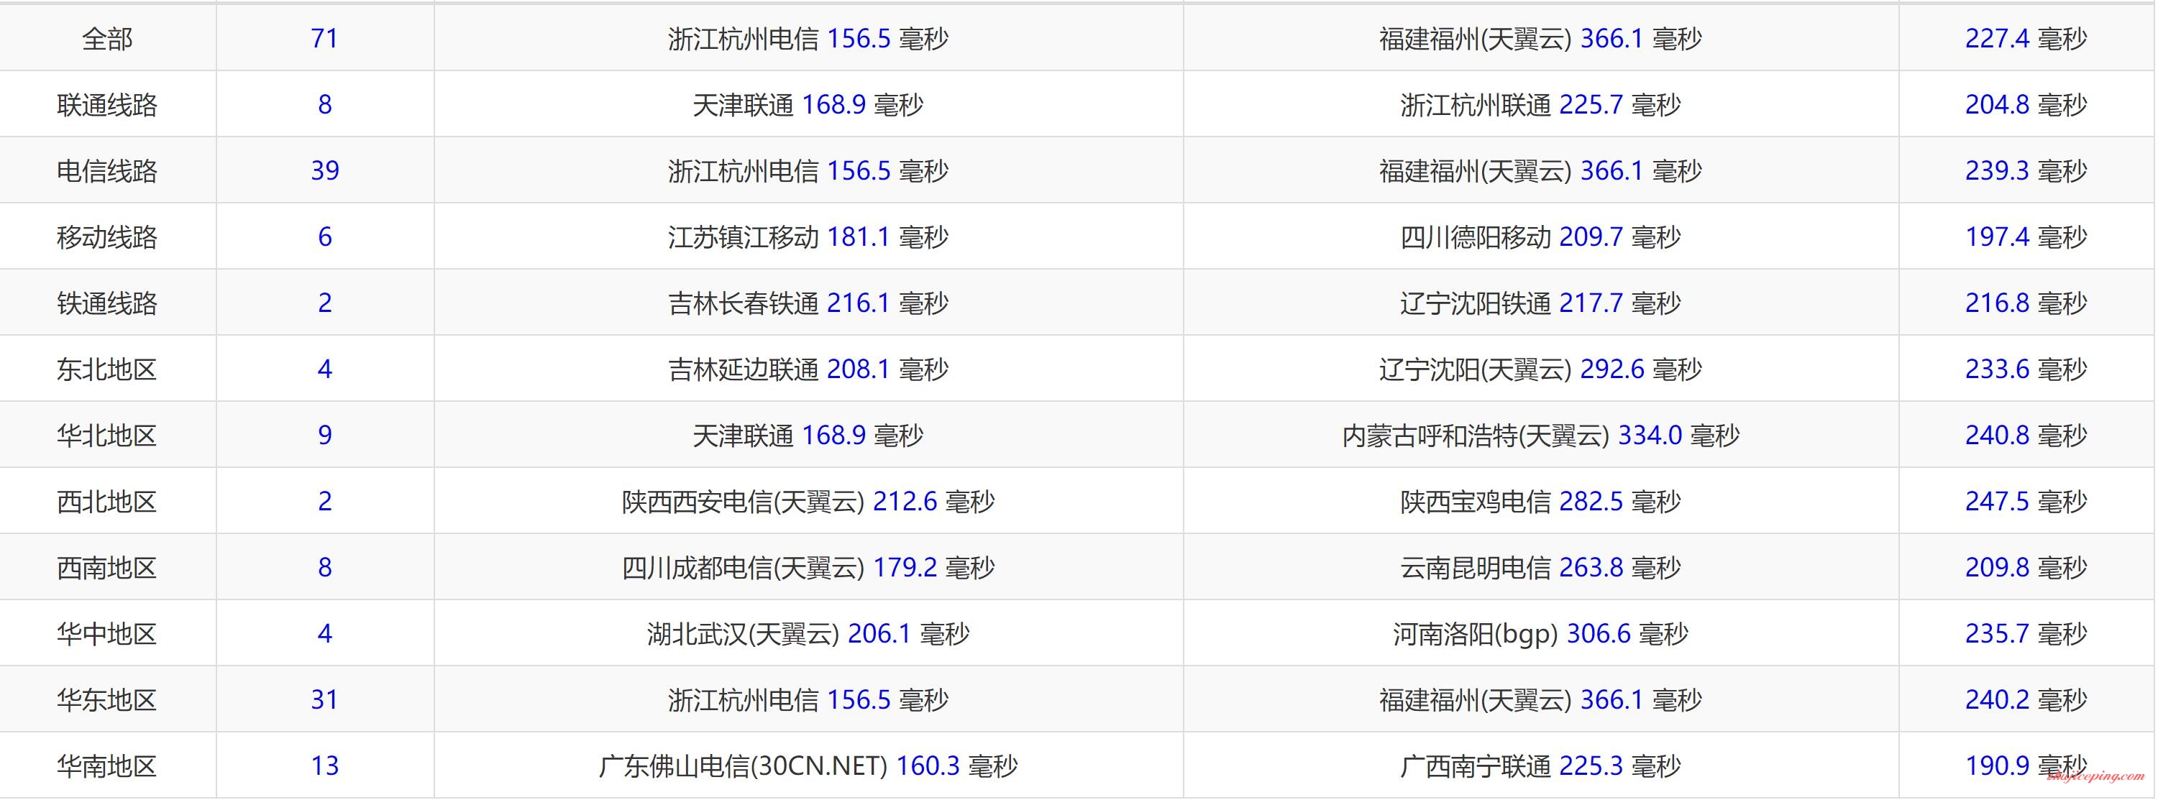Click the 东北地区 row label

pyautogui.click(x=107, y=369)
